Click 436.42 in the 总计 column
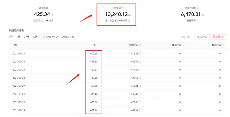 94,94
